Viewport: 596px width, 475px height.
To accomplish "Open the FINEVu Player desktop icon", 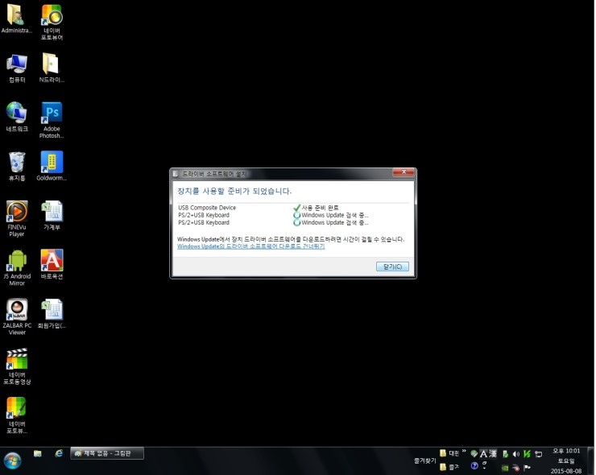I will tap(17, 212).
